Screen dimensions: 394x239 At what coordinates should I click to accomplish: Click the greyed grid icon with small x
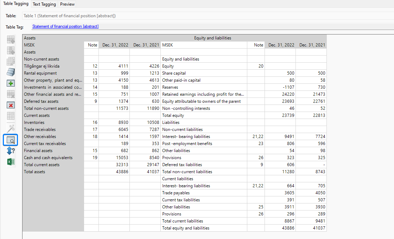11,94
